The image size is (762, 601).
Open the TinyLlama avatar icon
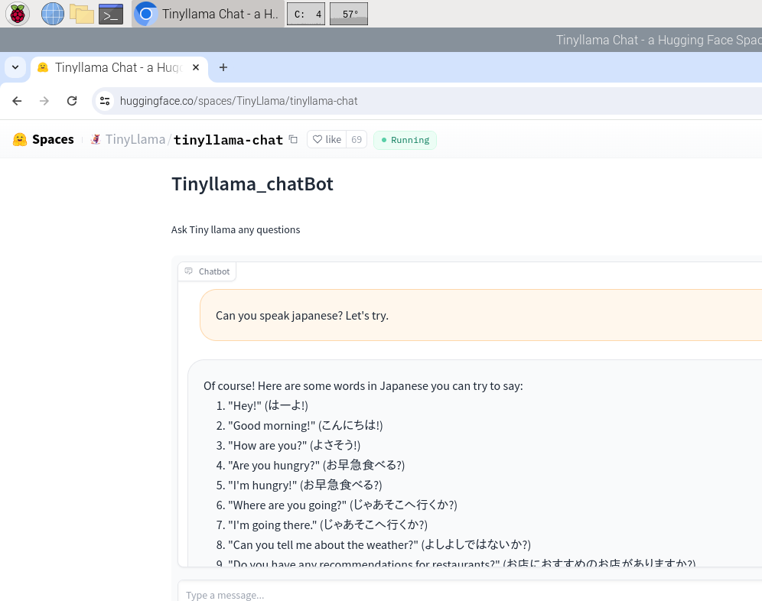[x=95, y=139]
